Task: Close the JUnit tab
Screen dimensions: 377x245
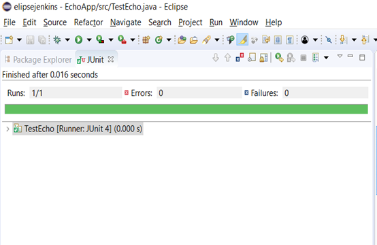Action: [111, 59]
